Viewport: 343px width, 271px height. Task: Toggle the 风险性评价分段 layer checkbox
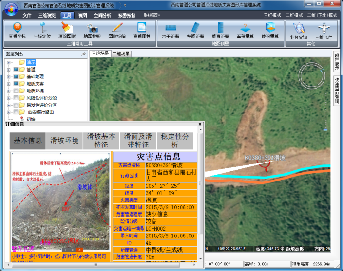pos(16,98)
